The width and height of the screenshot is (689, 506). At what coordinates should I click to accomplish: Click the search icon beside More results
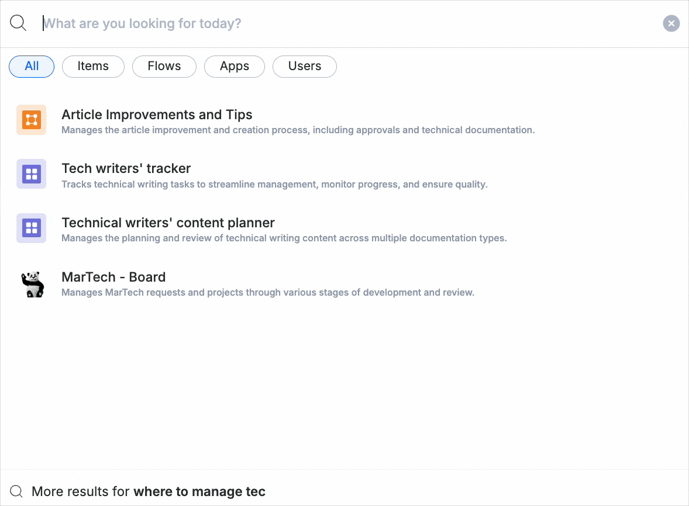point(16,491)
